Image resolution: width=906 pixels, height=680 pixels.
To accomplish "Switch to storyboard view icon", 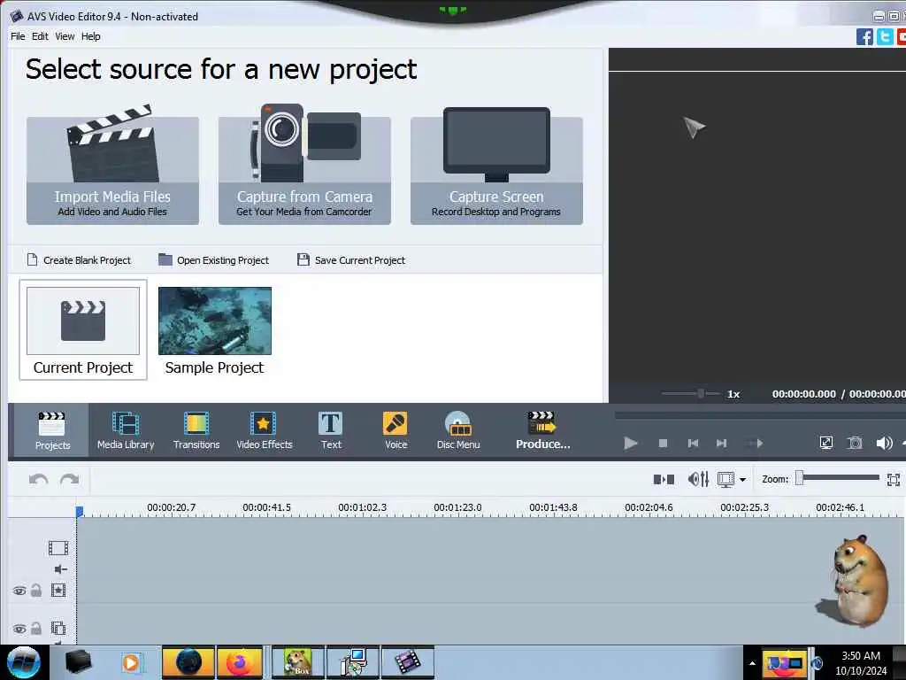I will click(664, 479).
